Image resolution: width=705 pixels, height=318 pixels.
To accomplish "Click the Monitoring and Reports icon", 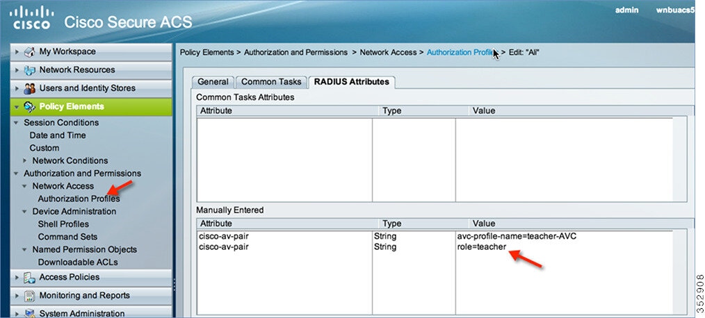I will [29, 296].
